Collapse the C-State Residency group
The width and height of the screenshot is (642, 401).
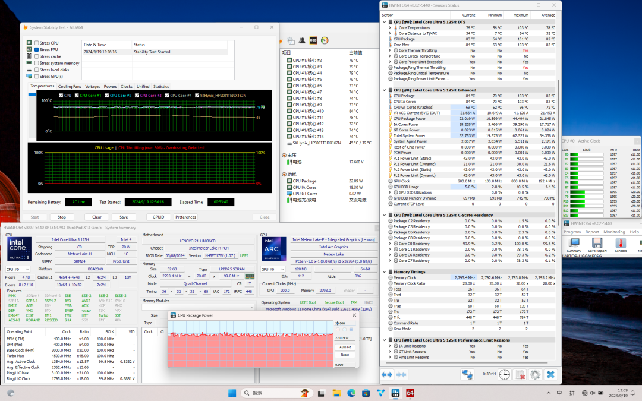pos(385,215)
